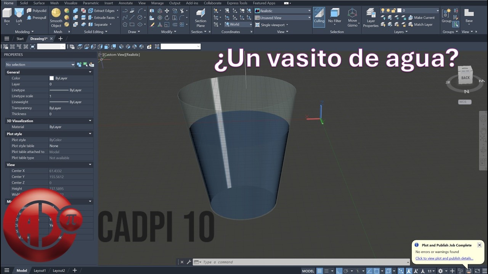Open the hamburger menu beside Start tab
Viewport: 488px width, 274px height.
[x=6, y=38]
